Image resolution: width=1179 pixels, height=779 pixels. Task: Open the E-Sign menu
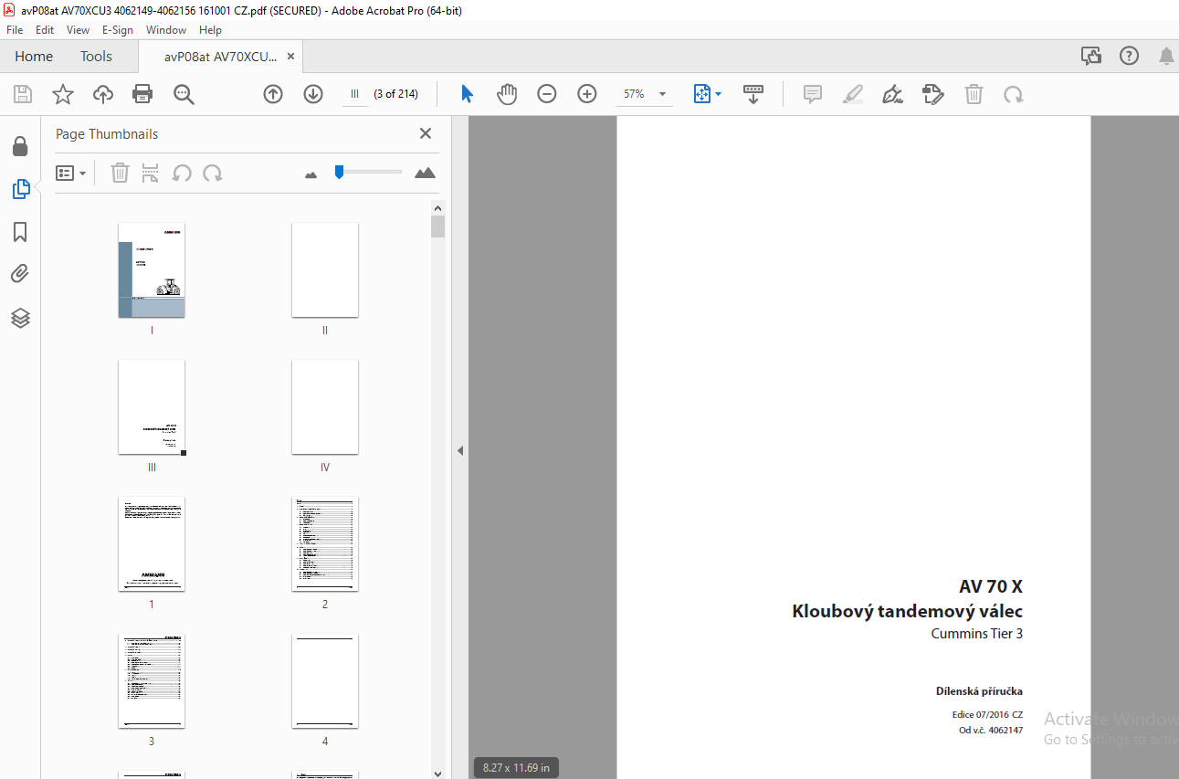tap(118, 30)
